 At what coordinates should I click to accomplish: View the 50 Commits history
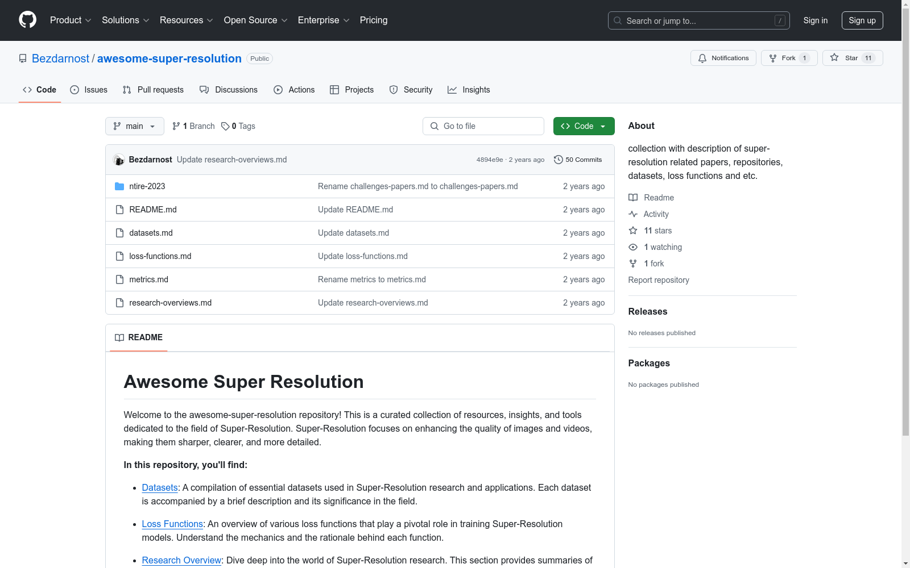tap(578, 160)
